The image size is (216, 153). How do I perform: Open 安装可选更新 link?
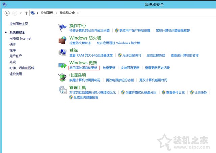[x=130, y=68]
